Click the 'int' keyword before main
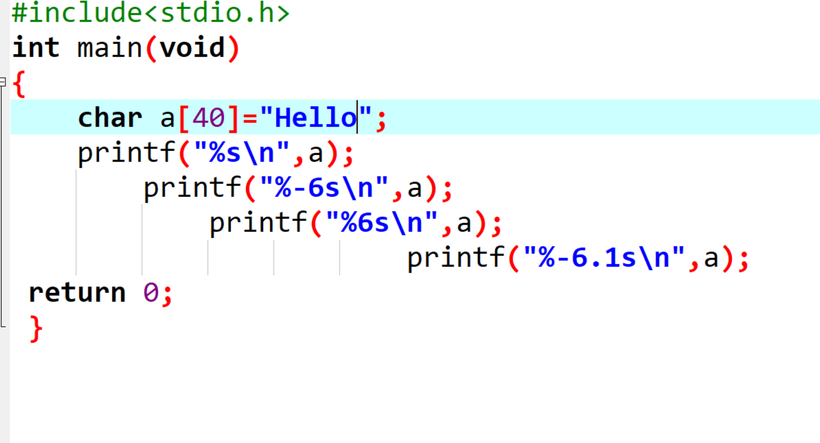Viewport: 820px width, 443px height. (x=36, y=48)
